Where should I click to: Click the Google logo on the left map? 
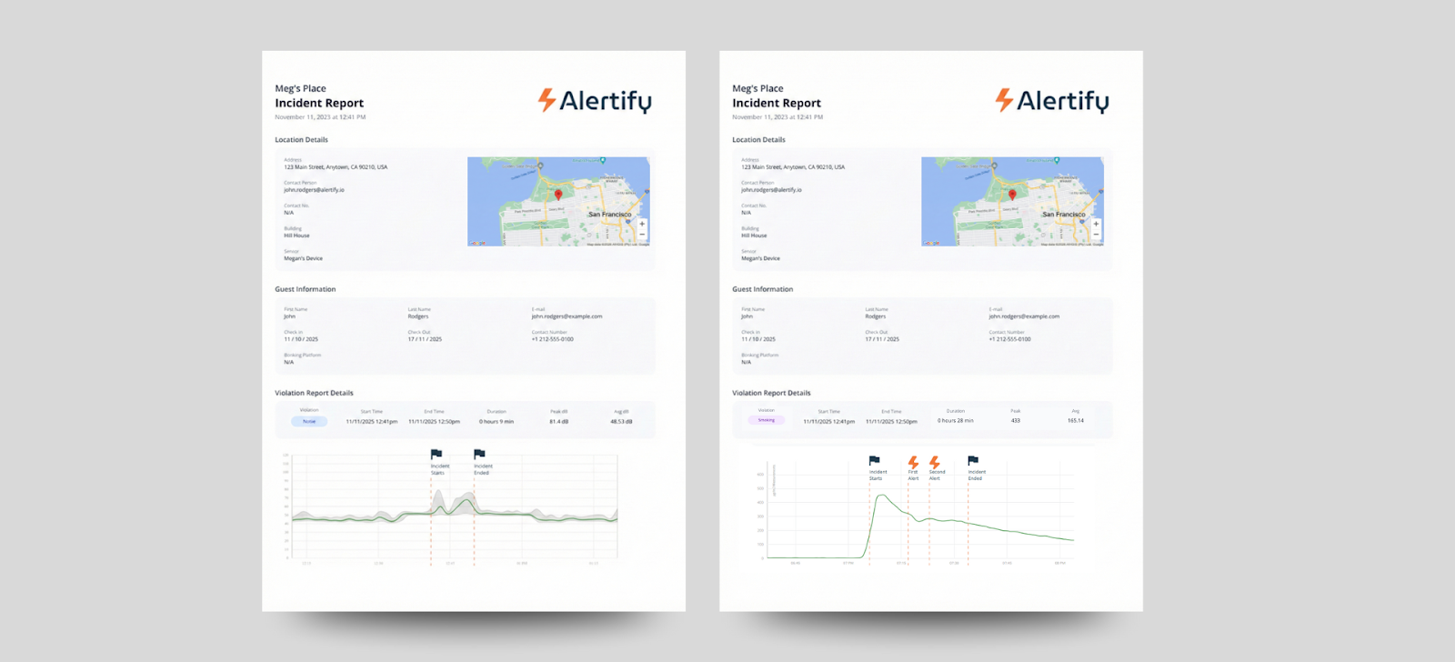point(477,243)
